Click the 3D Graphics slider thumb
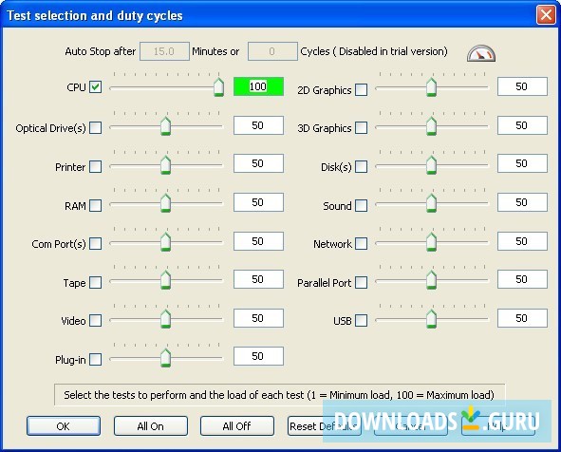561x452 pixels. 432,126
